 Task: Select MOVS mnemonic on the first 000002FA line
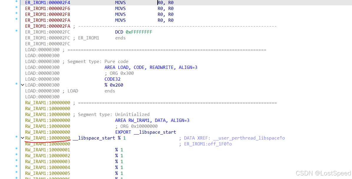coord(120,20)
